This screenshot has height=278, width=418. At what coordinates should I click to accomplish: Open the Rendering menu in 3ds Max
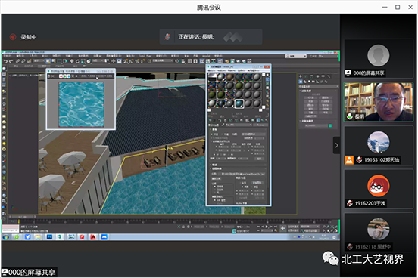pyautogui.click(x=130, y=56)
